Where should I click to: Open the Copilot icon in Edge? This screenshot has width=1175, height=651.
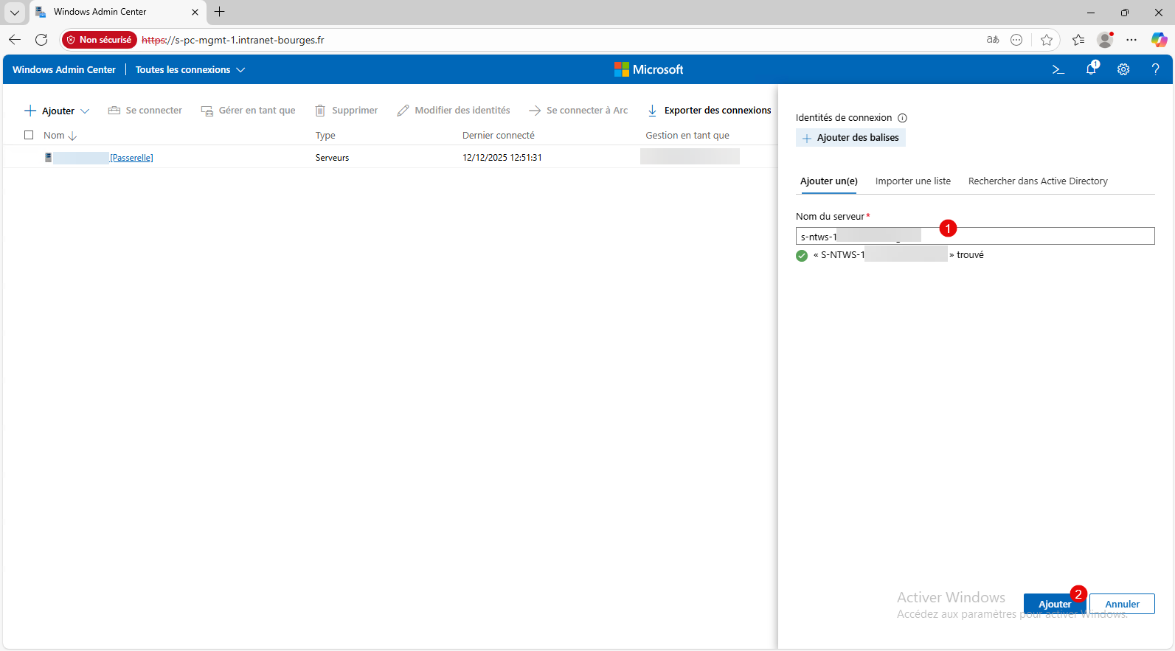click(1159, 40)
